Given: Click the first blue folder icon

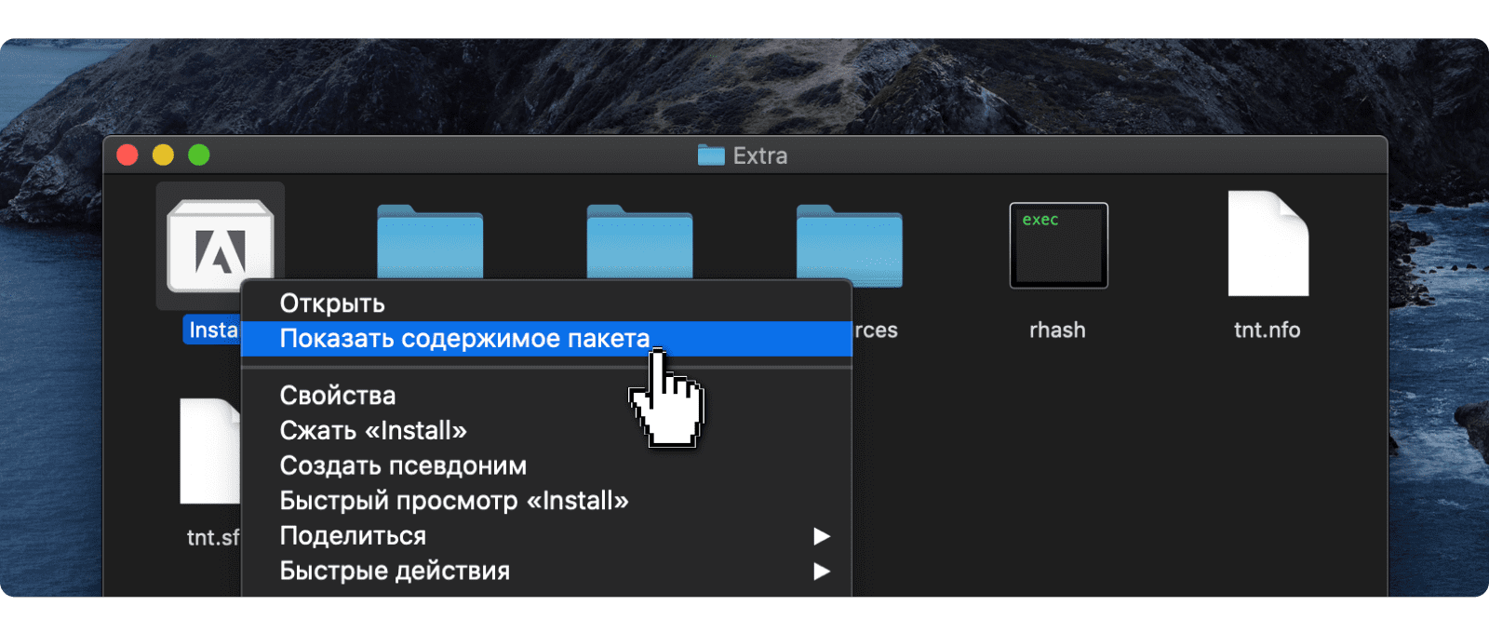Looking at the screenshot, I should [x=430, y=242].
